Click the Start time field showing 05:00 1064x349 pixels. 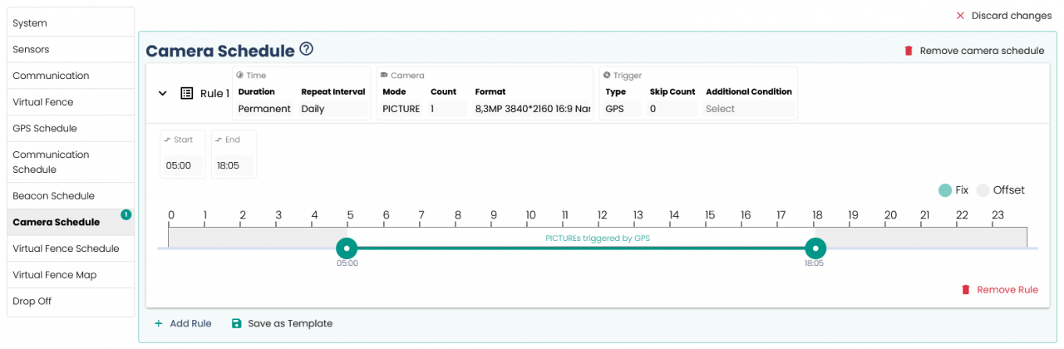click(180, 165)
